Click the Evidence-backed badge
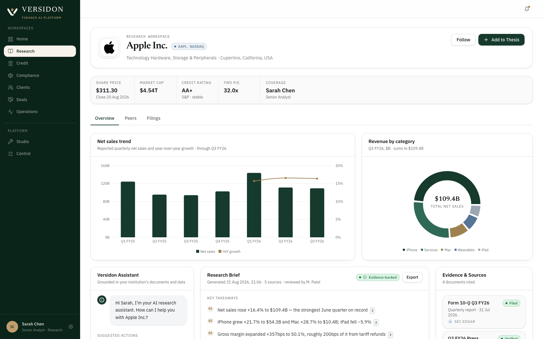This screenshot has width=543, height=339. click(378, 277)
